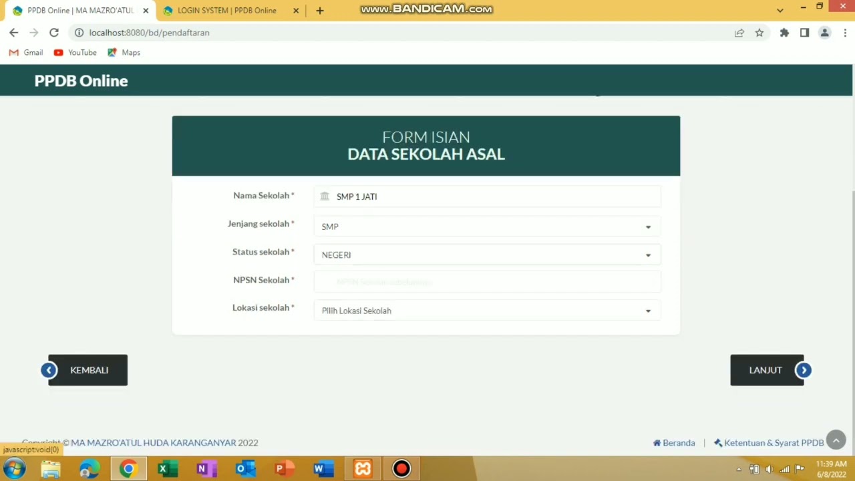Screen dimensions: 855x481
Task: Click the tab search chevron in Chrome title bar
Action: pos(780,11)
